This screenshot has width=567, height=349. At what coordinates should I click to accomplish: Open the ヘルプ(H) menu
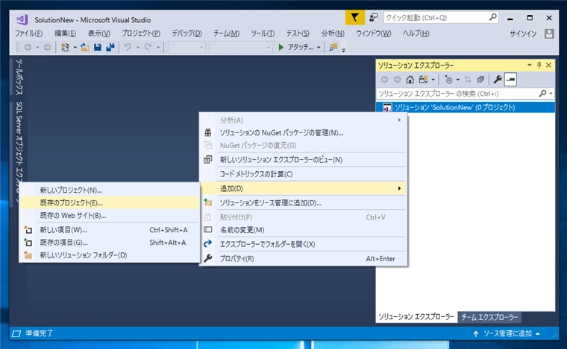click(x=416, y=33)
